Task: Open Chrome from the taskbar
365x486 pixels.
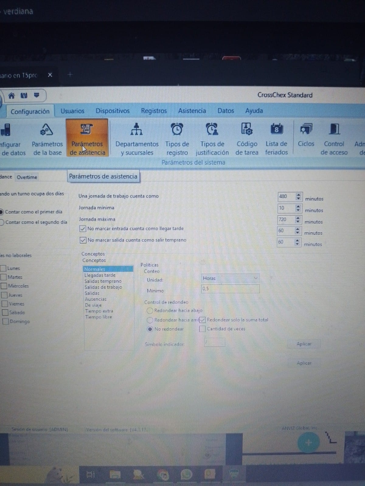Action: 163,474
